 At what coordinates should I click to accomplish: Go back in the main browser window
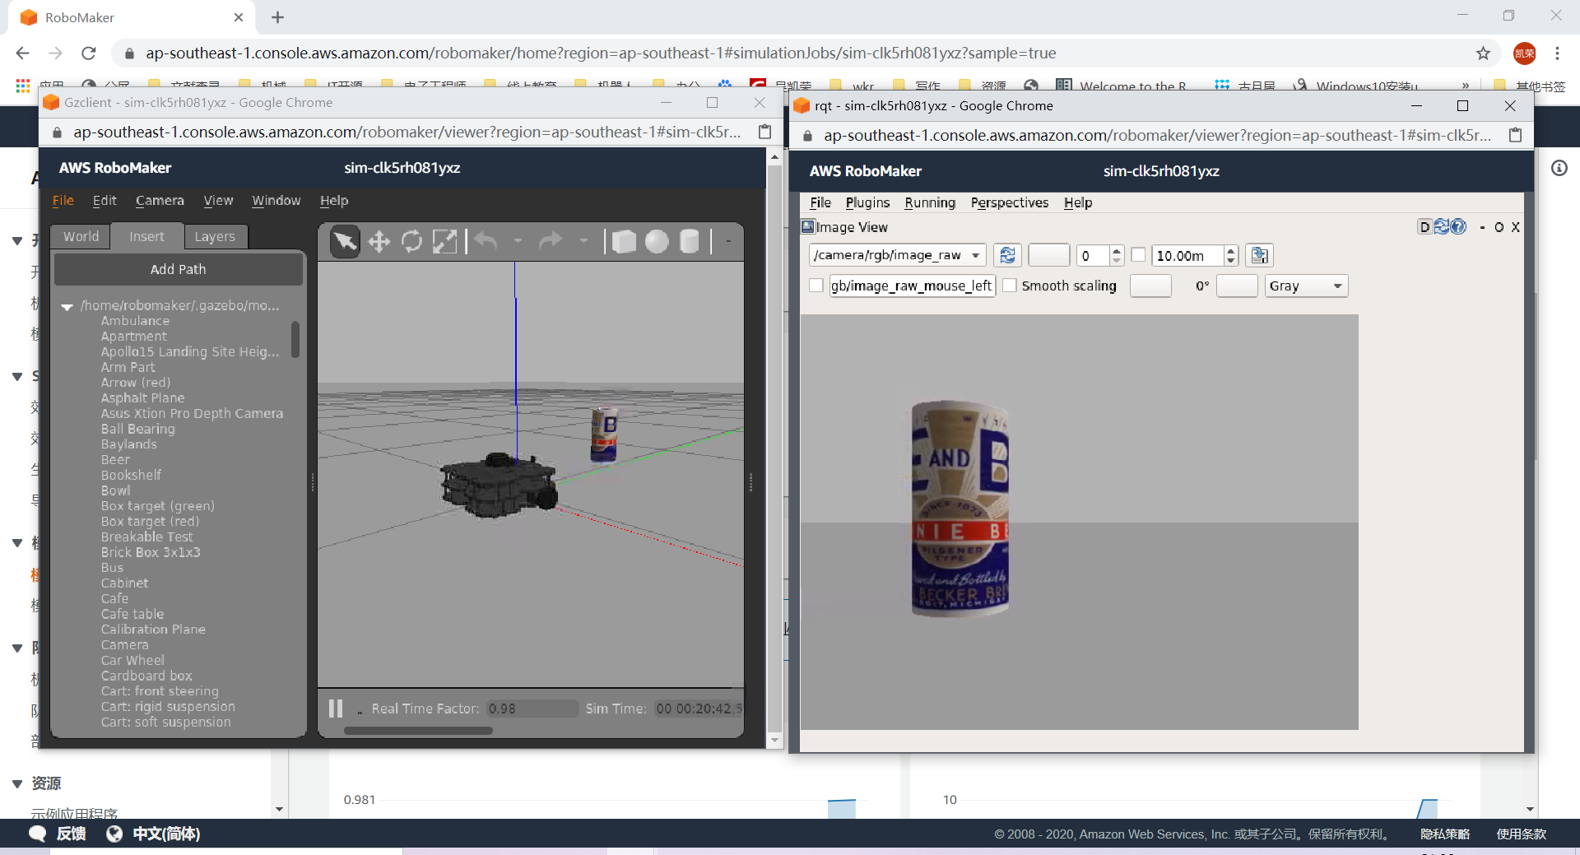click(23, 53)
